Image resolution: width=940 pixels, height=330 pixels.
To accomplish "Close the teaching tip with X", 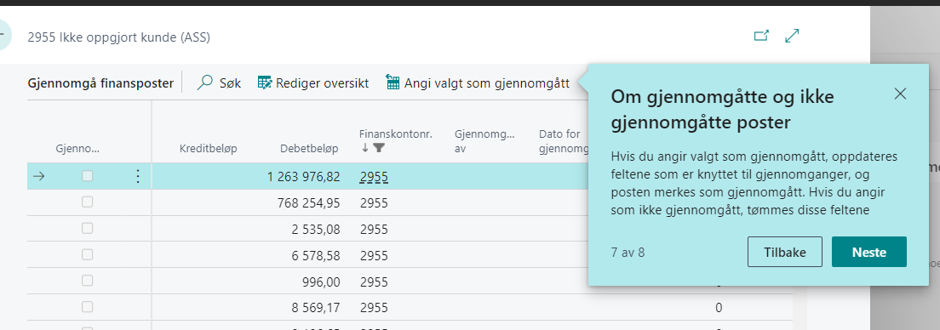I will [900, 94].
